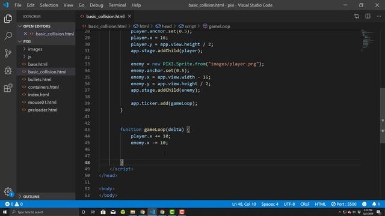This screenshot has width=385, height=216.
Task: Click the Open Changes compare icon
Action: [x=357, y=16]
